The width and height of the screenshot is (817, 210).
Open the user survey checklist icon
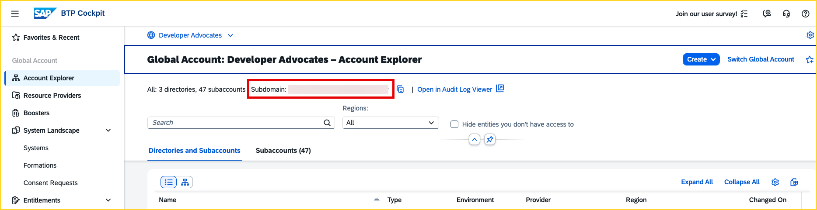pos(744,14)
